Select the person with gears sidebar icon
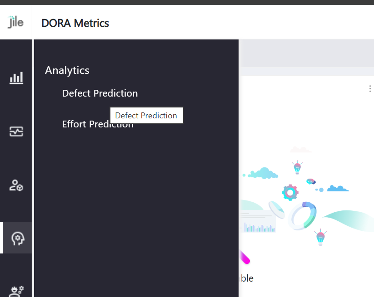The image size is (374, 297). [x=17, y=290]
